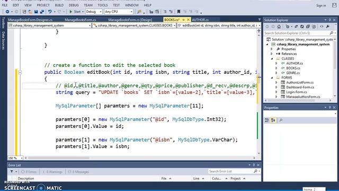
Task: Close the BOOKS.cs tab
Action: tap(189, 20)
